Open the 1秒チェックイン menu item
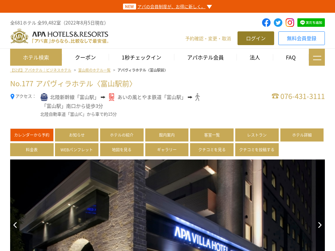 tap(141, 58)
